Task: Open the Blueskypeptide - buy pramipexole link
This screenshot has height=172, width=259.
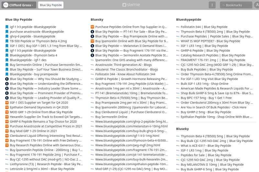Action: point(34,74)
